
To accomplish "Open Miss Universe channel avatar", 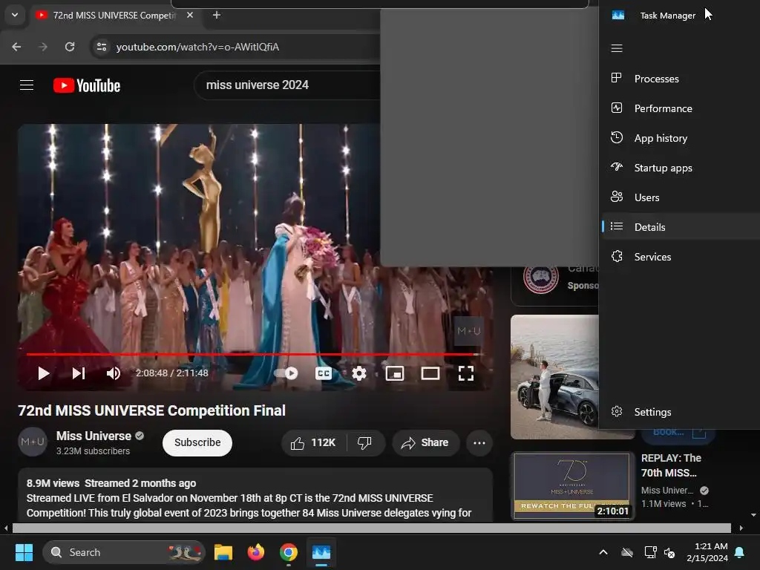I will coord(33,442).
